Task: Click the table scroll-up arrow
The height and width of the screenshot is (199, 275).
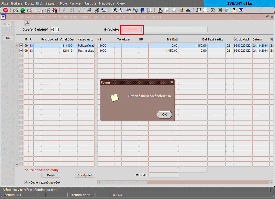Action: click(x=16, y=45)
